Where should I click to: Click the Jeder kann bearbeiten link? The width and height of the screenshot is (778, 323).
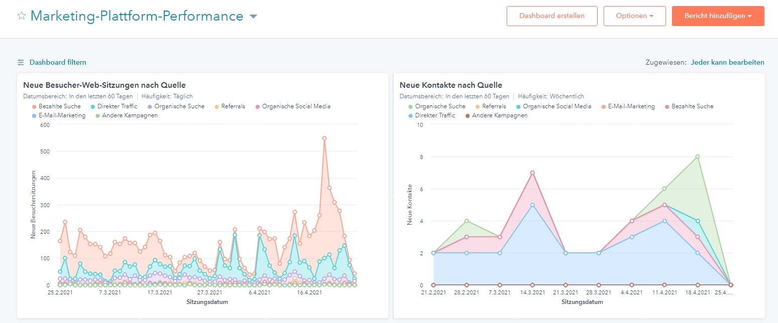727,63
